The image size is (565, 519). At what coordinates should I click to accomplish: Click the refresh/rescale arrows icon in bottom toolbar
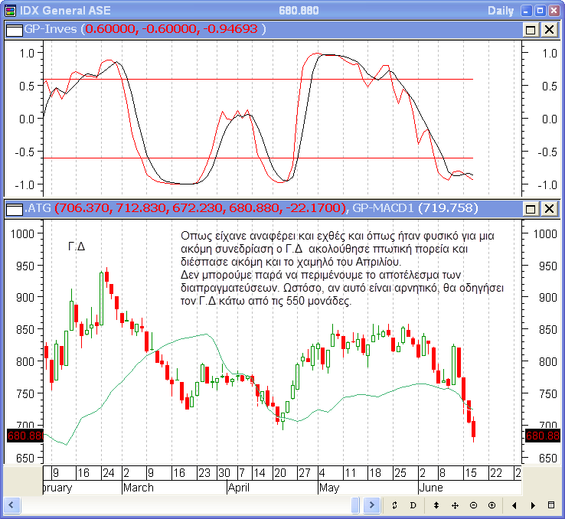394,505
